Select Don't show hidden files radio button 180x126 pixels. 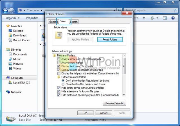[x=63, y=81]
